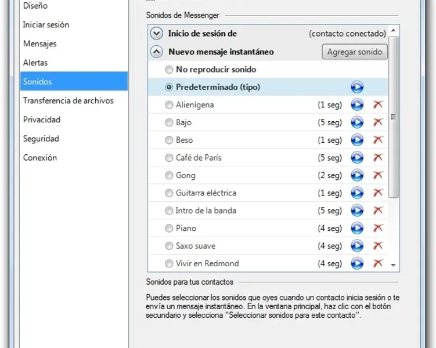The image size is (436, 348).
Task: Play the Piano sound preview
Action: [357, 229]
